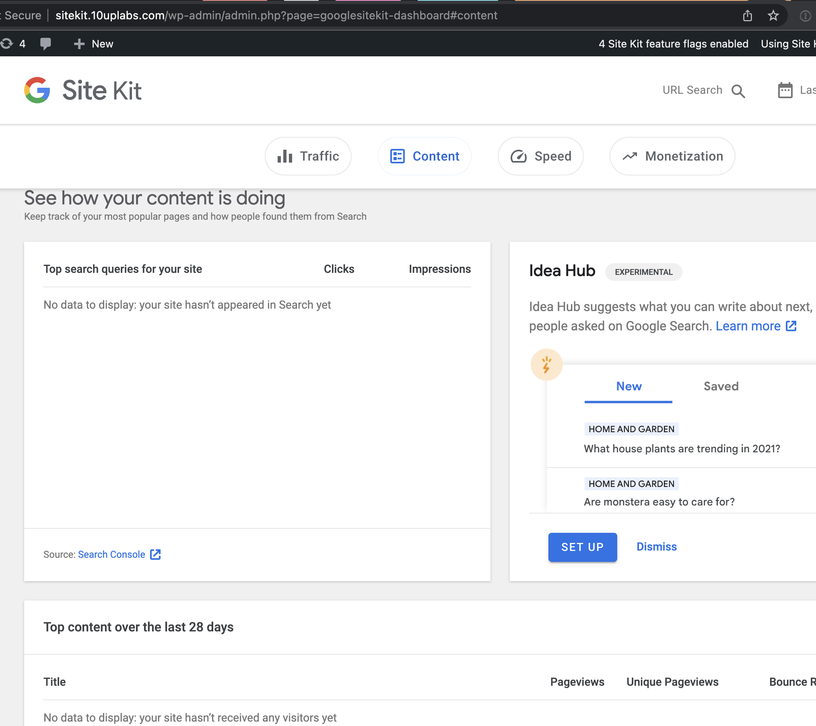Open the Idea Hub Learn more link
This screenshot has height=726, width=816.
point(748,326)
